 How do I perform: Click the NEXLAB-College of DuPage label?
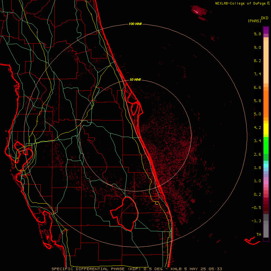pos(241,3)
